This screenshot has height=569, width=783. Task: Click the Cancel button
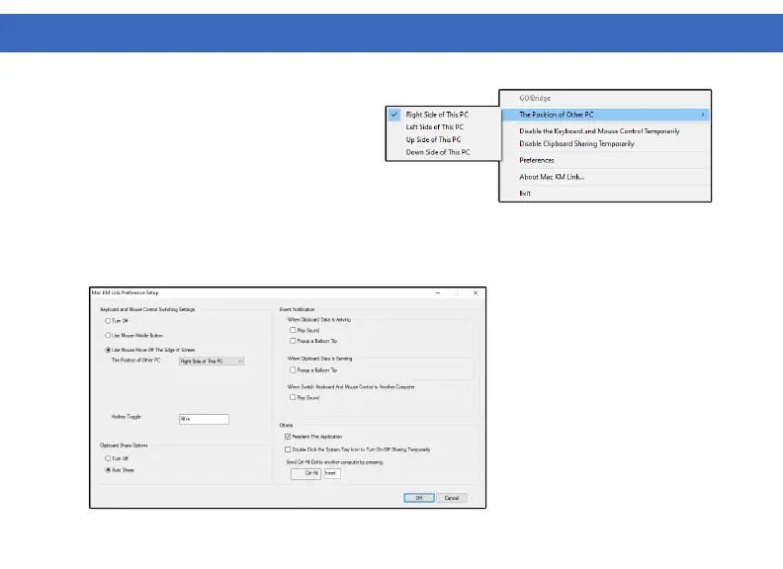452,498
